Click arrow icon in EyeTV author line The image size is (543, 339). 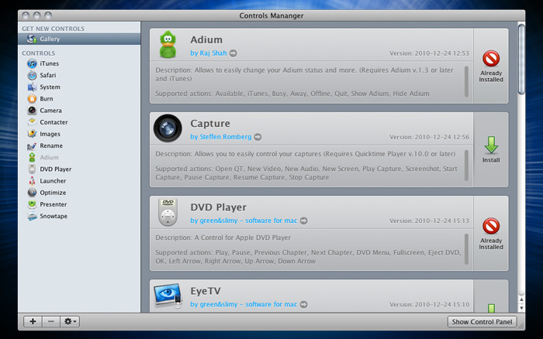(x=304, y=304)
